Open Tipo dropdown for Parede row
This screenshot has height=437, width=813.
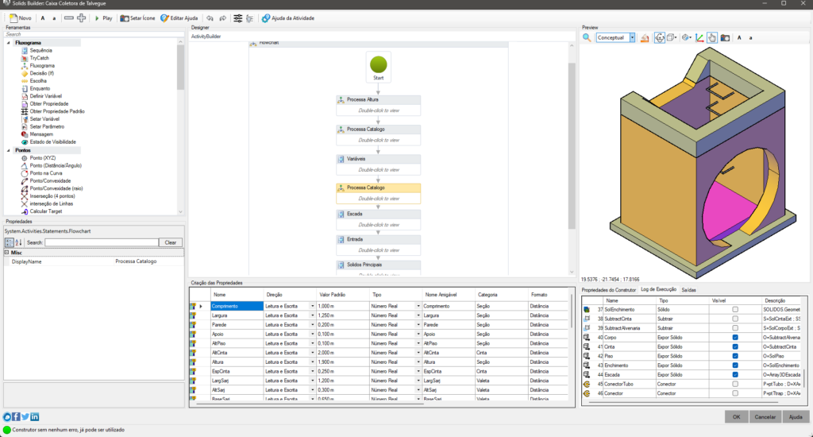418,325
